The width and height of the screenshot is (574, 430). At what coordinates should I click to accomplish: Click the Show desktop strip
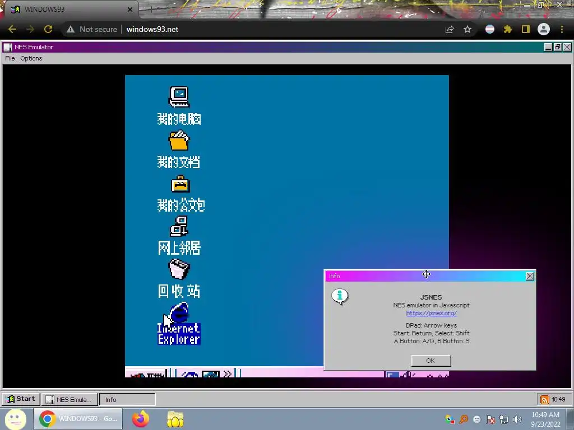[x=571, y=419]
